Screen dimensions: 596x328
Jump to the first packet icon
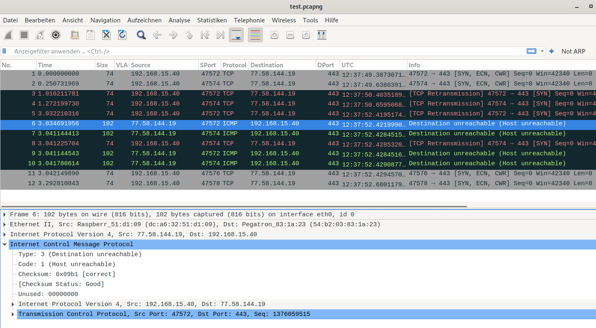205,35
